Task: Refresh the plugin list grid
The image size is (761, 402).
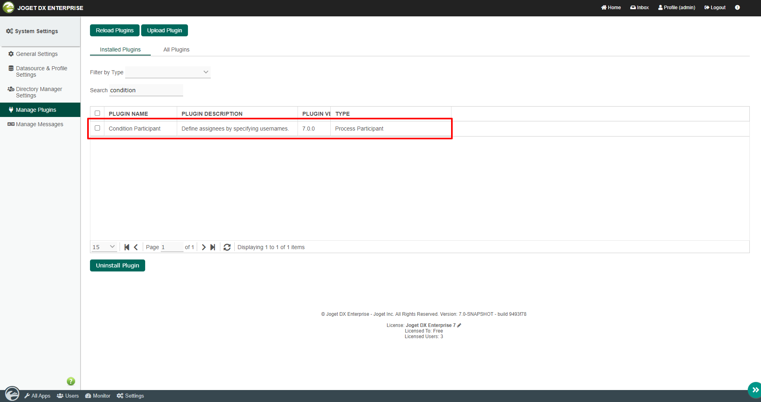Action: 227,247
